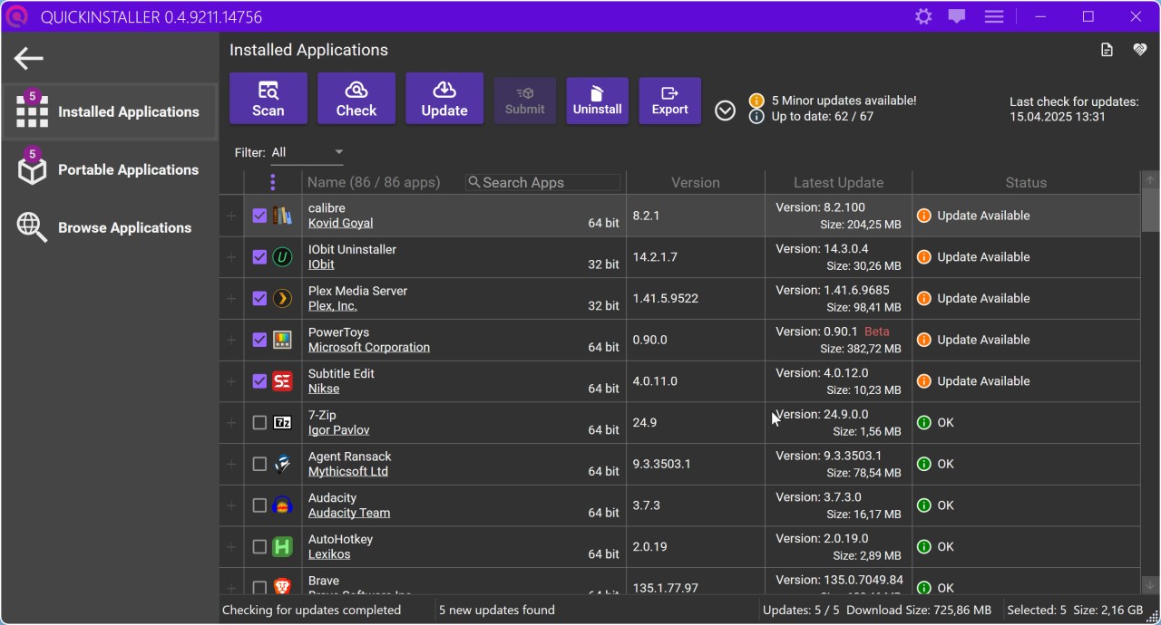Tick the 7-Zip checkbox
The height and width of the screenshot is (625, 1161).
pos(259,423)
